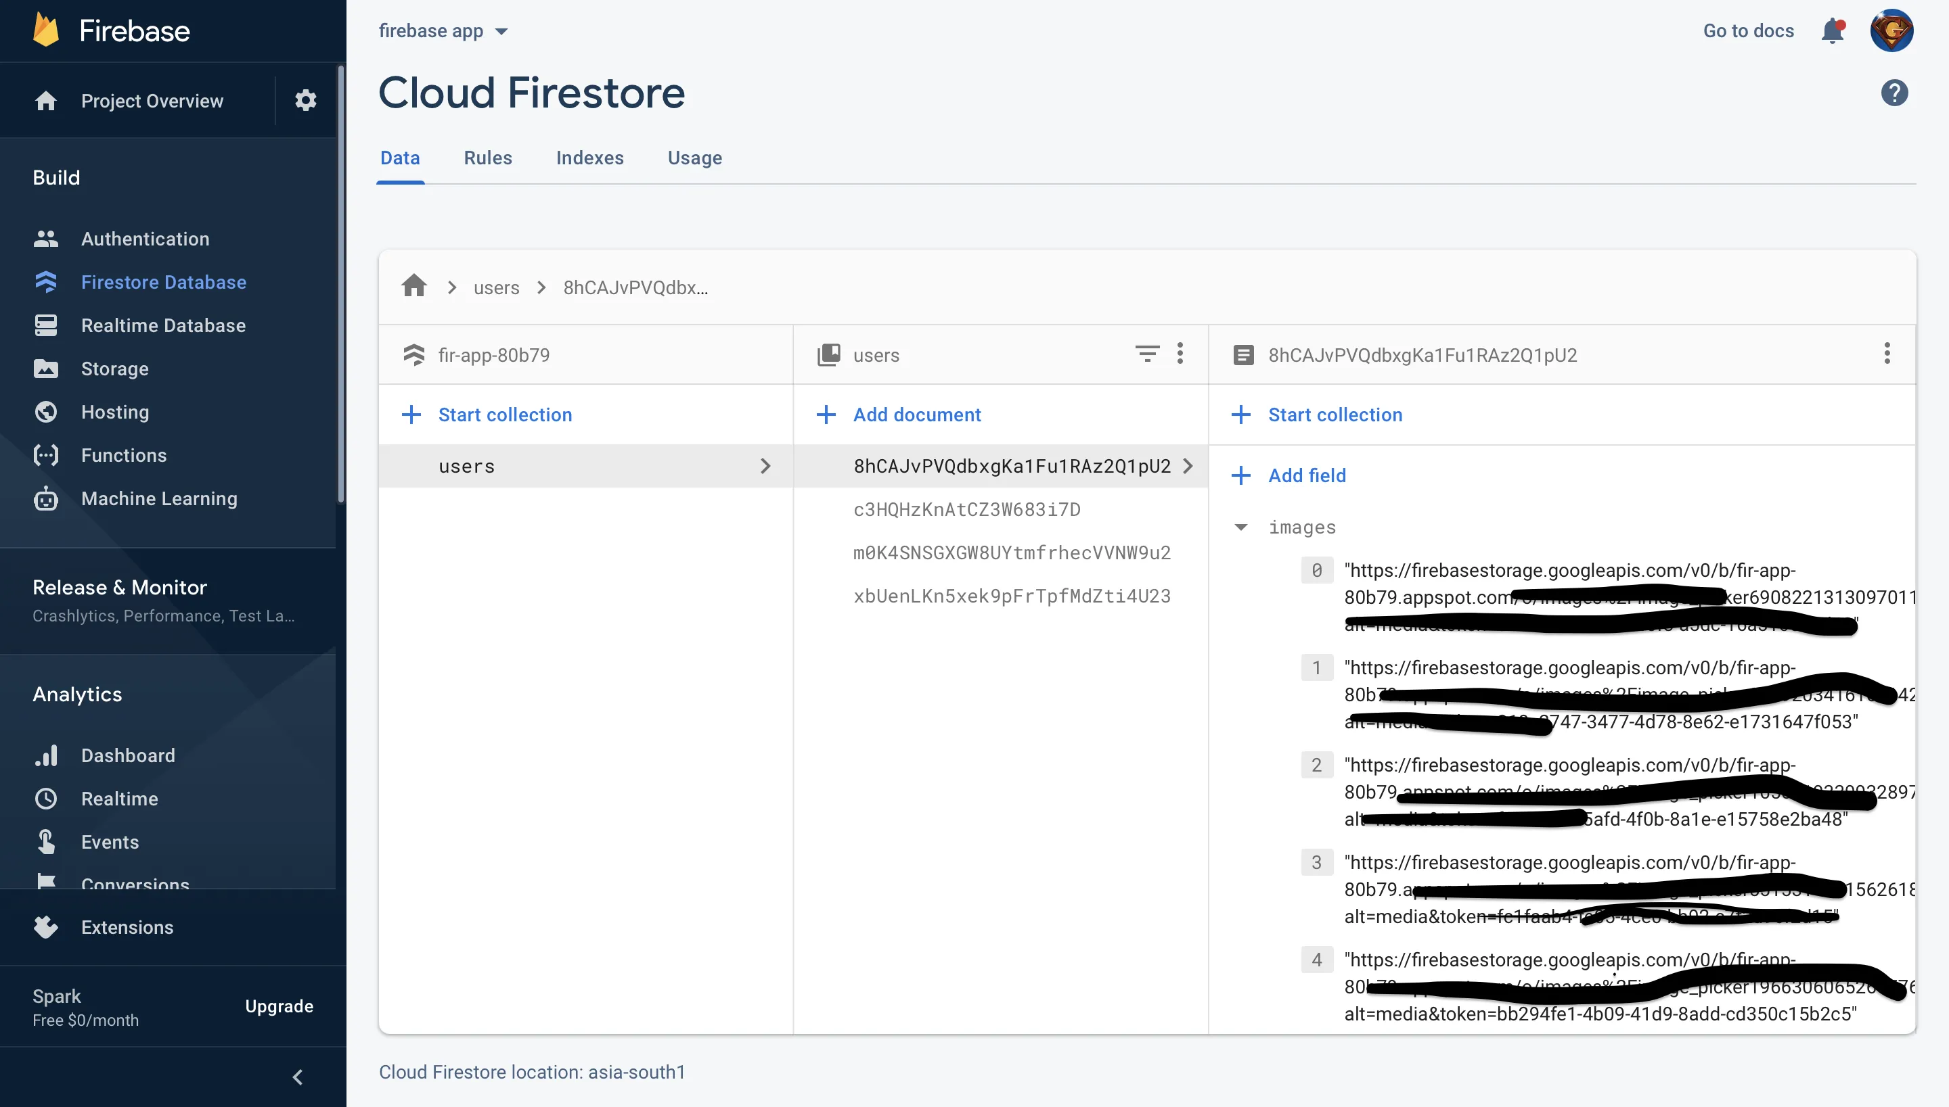
Task: Open the Go to docs link
Action: (1747, 31)
